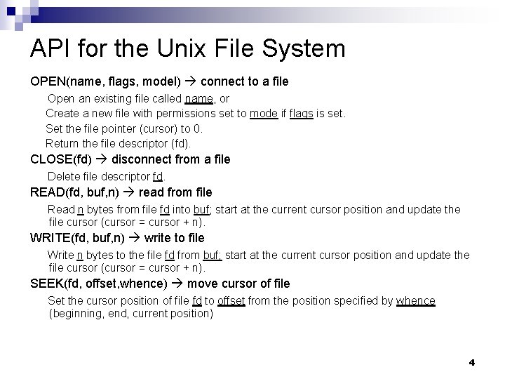Click the underlined 'buf;' in the WRITE description
The image size is (505, 379).
[x=213, y=255]
